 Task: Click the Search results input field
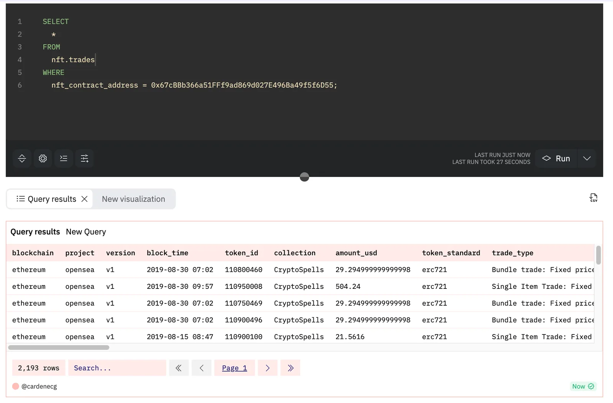(117, 368)
